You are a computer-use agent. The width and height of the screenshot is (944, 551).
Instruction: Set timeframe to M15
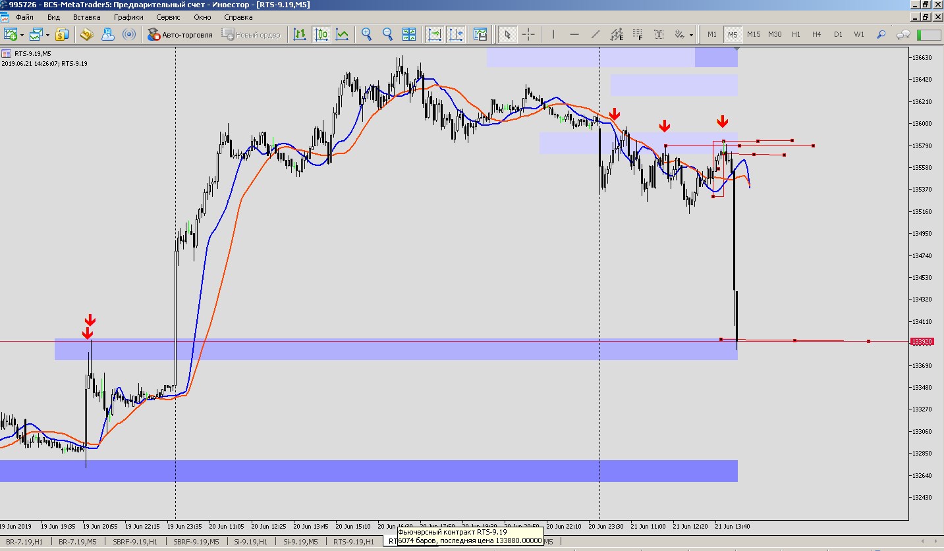754,34
